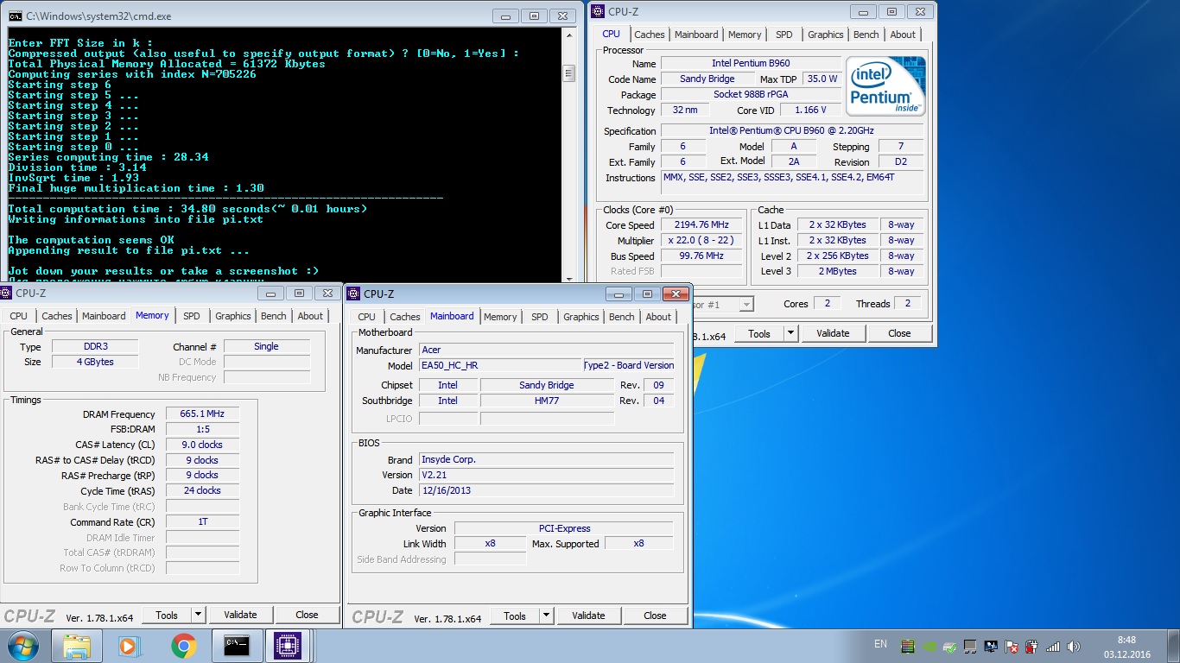Open the Action Center flag icon

1011,646
